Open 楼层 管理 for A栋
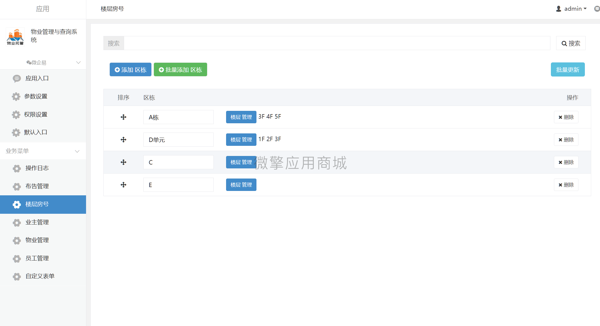Image resolution: width=600 pixels, height=326 pixels. 241,117
